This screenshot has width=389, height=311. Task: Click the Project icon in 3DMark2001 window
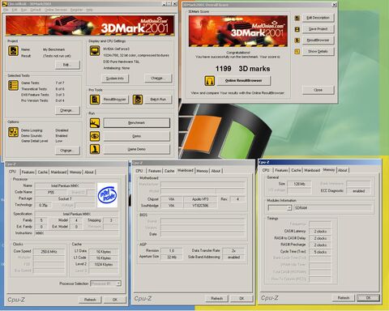[13, 50]
